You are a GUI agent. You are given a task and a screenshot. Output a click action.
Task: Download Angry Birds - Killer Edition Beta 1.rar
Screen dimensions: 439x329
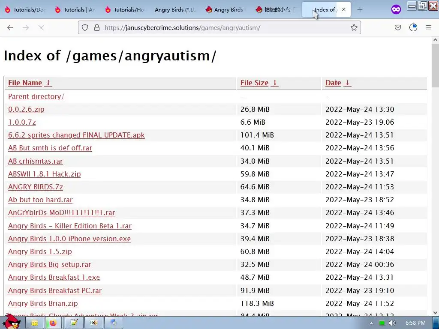click(x=70, y=226)
